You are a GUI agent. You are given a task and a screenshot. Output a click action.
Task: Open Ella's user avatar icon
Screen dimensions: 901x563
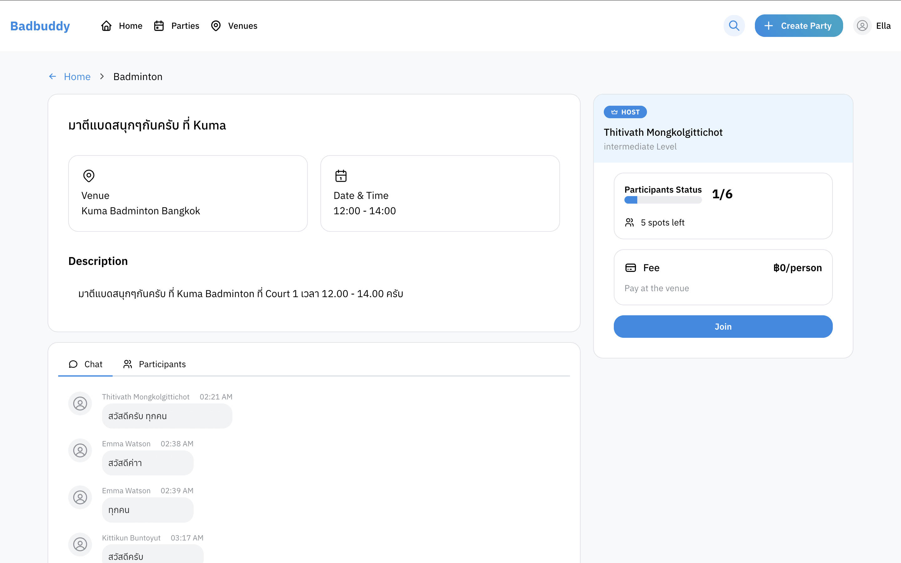pyautogui.click(x=862, y=26)
